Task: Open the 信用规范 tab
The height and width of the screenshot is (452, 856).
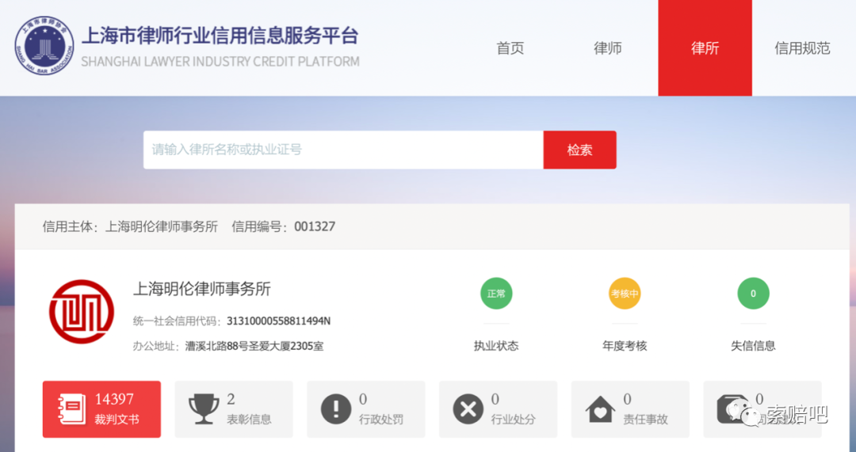Action: tap(802, 48)
